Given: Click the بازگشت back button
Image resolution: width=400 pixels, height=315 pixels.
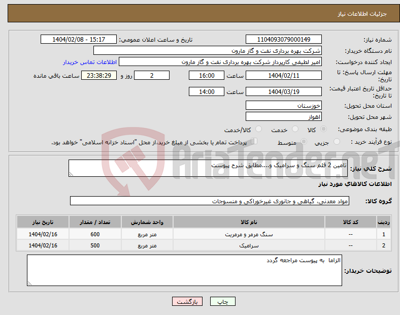Looking at the screenshot, I should tap(187, 301).
